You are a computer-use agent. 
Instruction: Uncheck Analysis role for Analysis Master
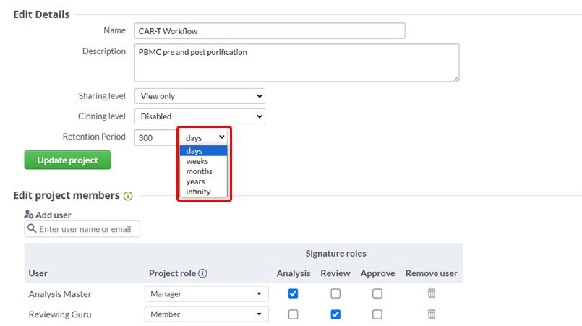coord(294,293)
